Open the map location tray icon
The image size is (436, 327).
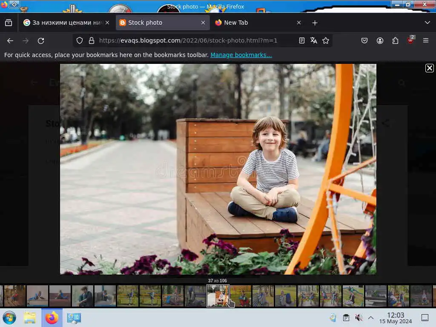333,318
